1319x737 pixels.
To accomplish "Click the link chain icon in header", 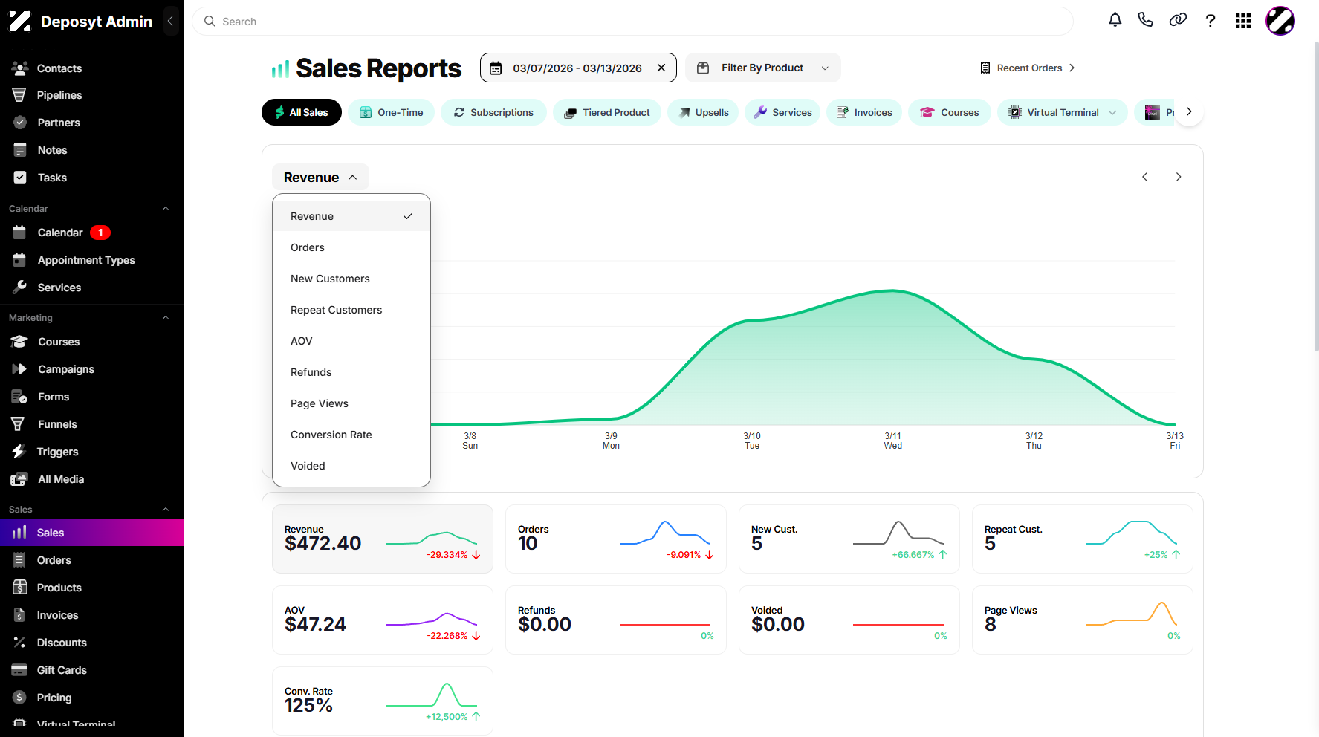I will click(1178, 20).
